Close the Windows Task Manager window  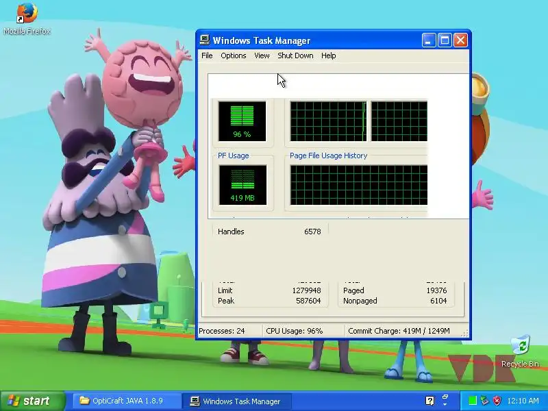460,40
